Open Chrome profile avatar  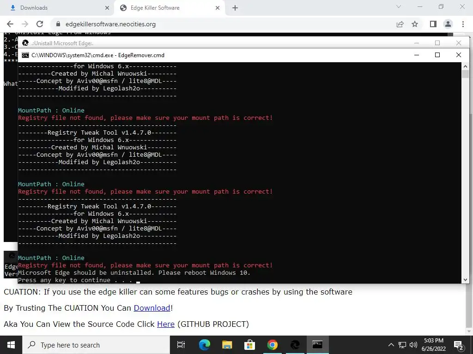tap(448, 24)
